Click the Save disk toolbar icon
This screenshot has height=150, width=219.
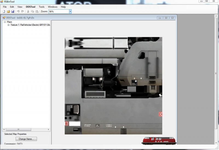pos(13,11)
